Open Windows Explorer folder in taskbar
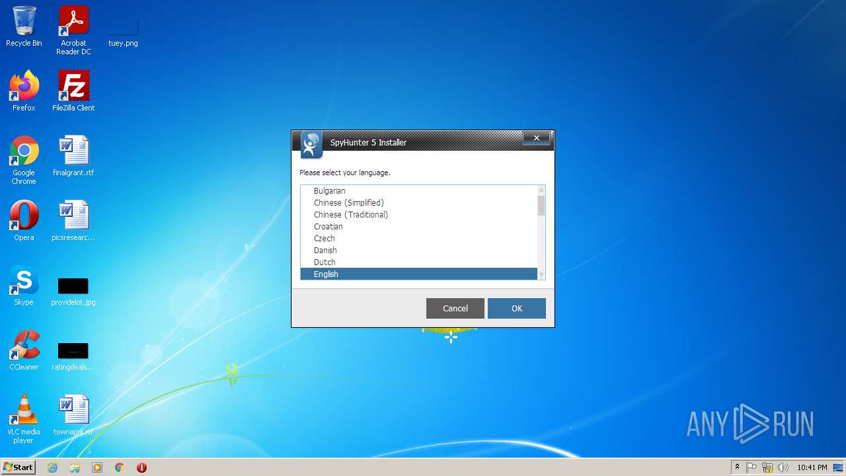 [x=75, y=467]
